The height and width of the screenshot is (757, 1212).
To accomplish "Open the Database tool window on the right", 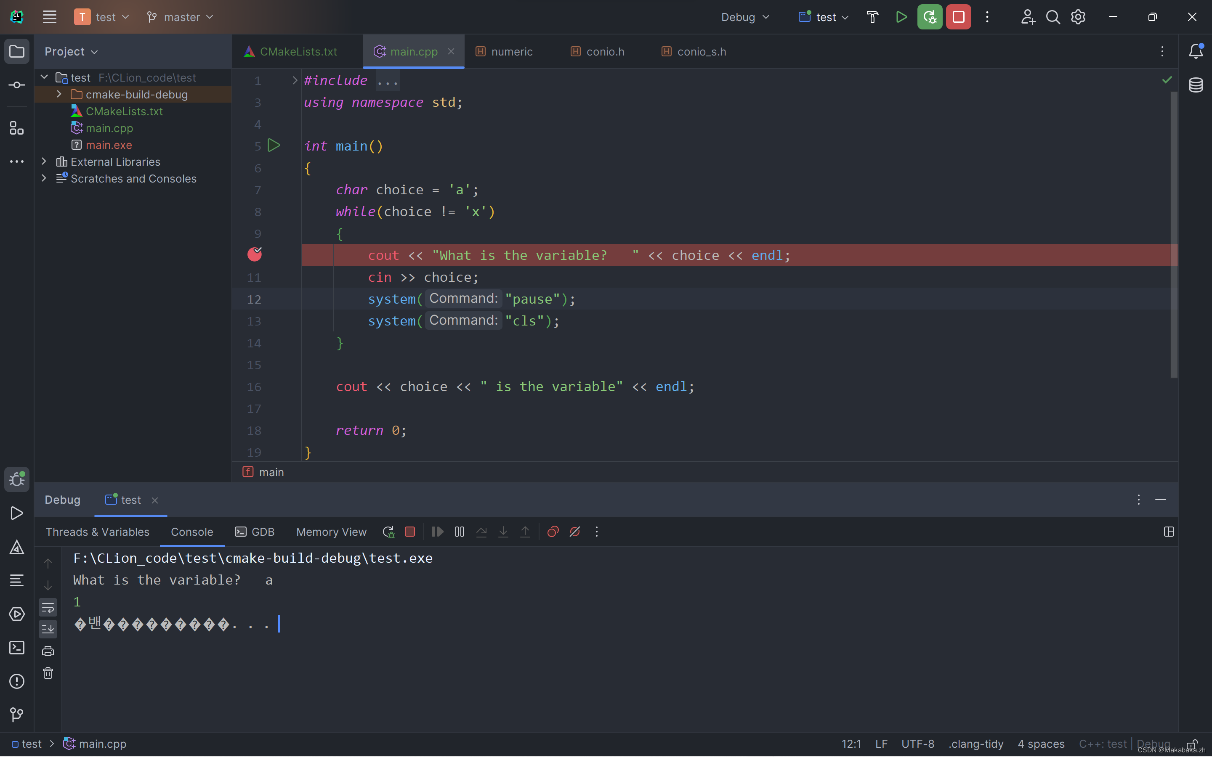I will click(1196, 85).
